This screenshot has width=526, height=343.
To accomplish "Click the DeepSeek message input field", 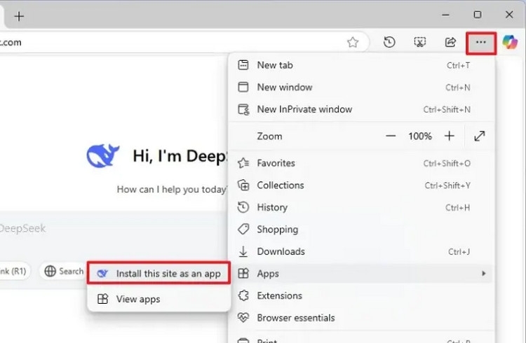I will (114, 228).
